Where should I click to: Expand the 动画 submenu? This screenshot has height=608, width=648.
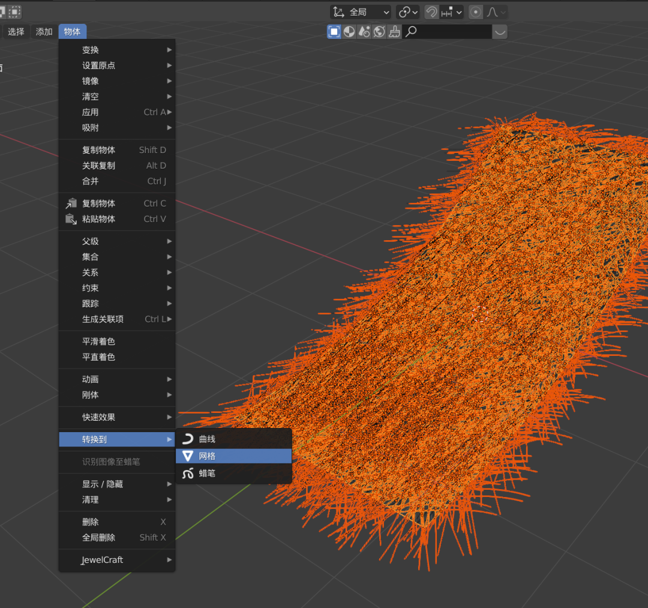(x=117, y=379)
